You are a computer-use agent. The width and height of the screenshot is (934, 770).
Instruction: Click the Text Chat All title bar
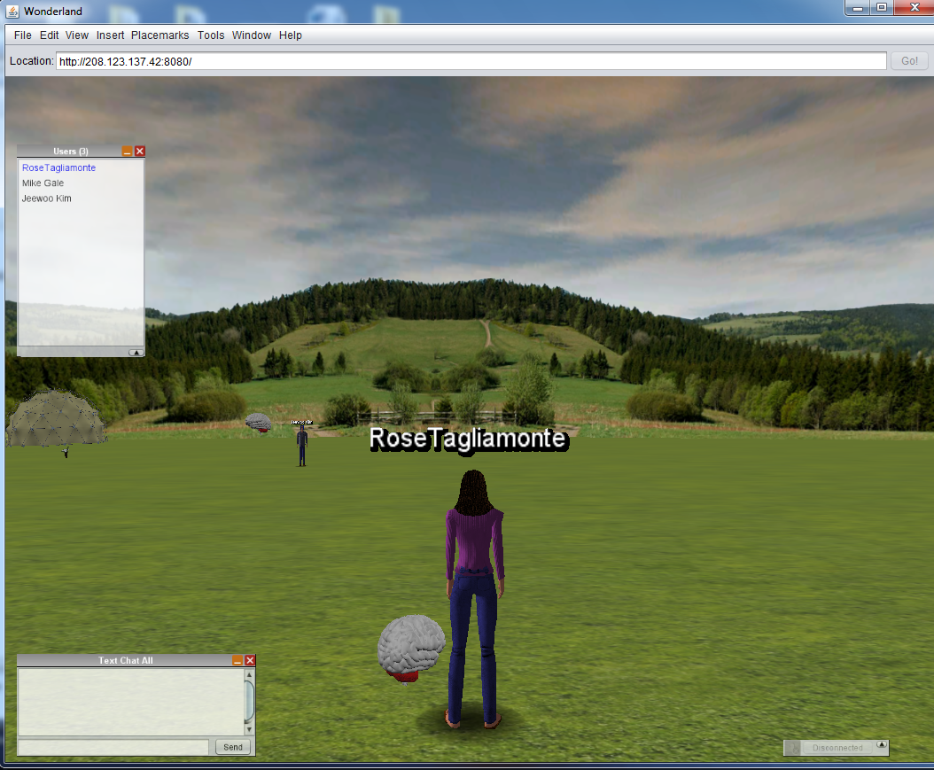click(x=125, y=660)
